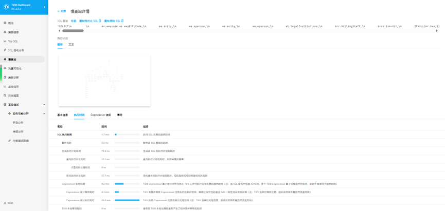The image size is (445, 211).
Task: Switch to the 文本 execution plan tab
Action: [x=71, y=45]
